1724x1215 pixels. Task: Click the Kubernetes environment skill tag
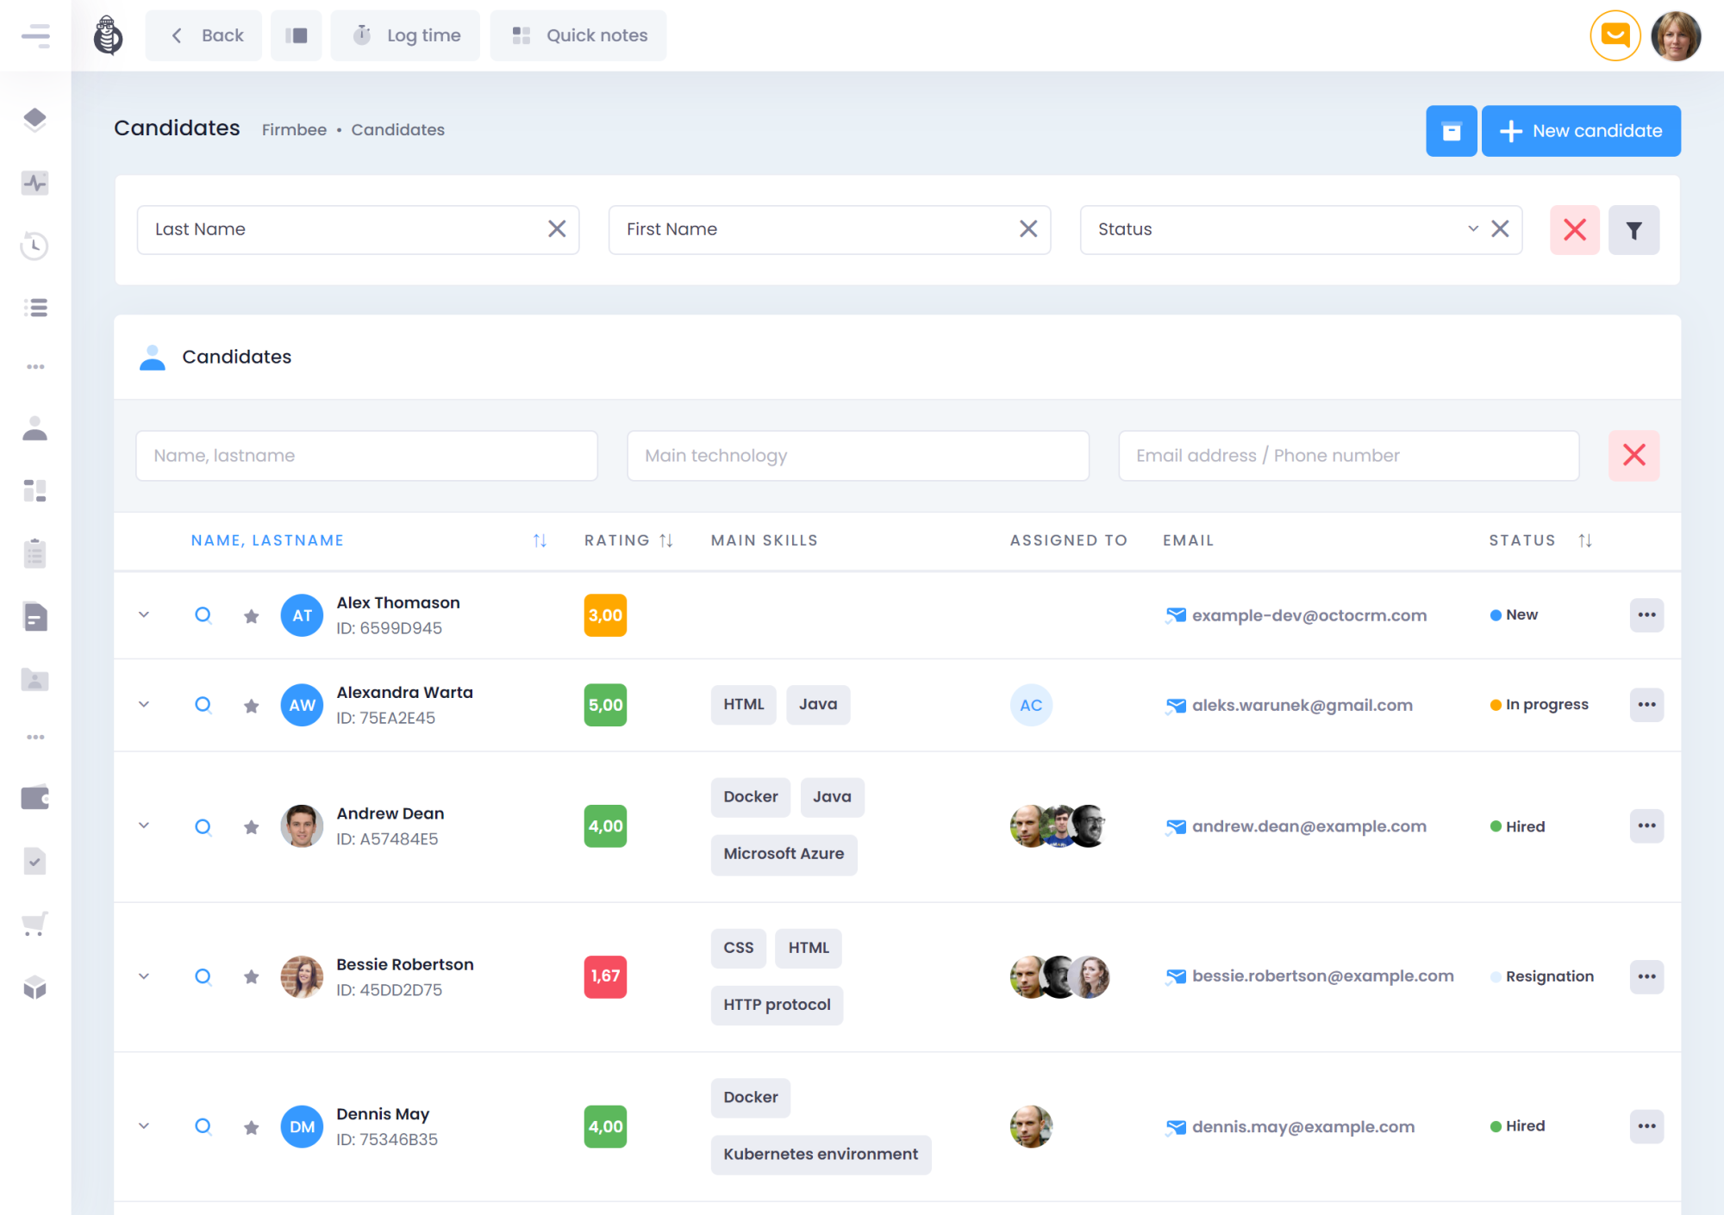821,1155
